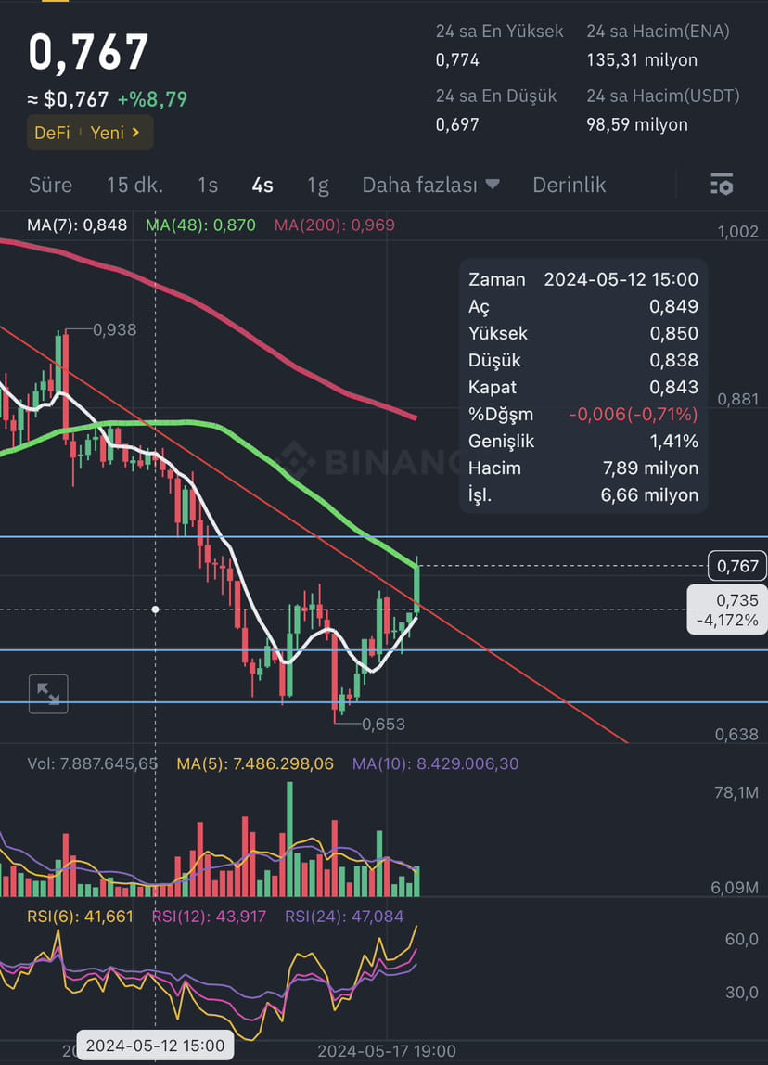Switch to the Derinlik view
This screenshot has height=1065, width=768.
click(569, 185)
